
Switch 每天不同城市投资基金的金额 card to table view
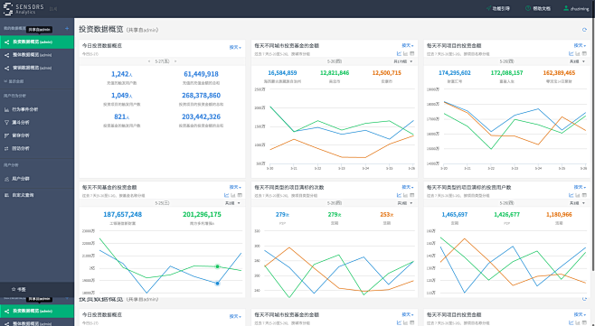pyautogui.click(x=412, y=54)
